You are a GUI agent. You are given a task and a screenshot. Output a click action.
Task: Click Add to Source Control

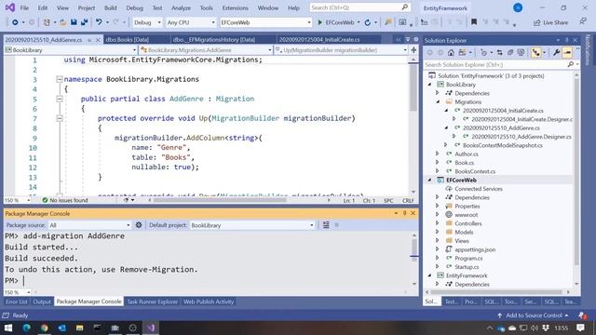click(534, 315)
